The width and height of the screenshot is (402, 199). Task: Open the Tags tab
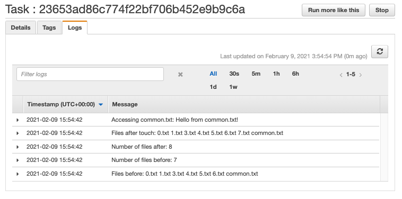click(x=49, y=28)
